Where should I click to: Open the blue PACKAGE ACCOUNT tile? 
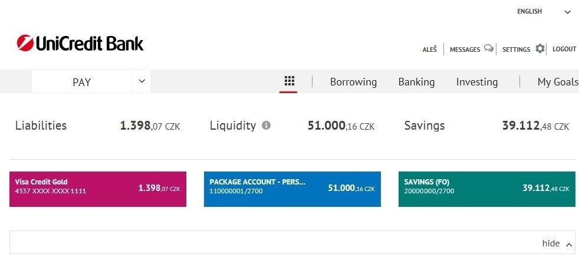pos(292,189)
